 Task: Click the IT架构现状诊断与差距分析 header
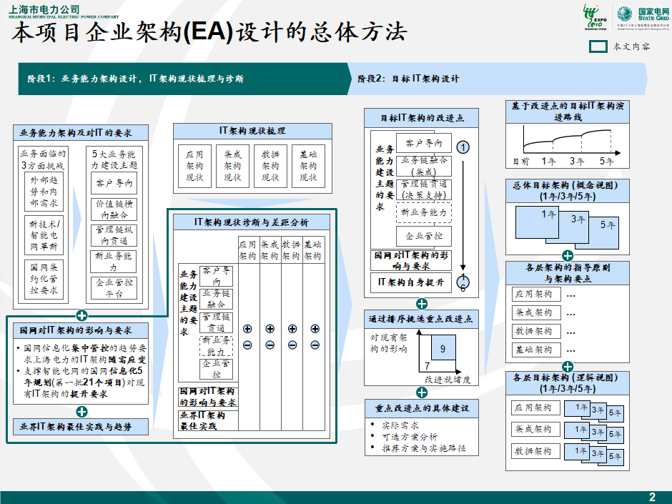coord(252,222)
